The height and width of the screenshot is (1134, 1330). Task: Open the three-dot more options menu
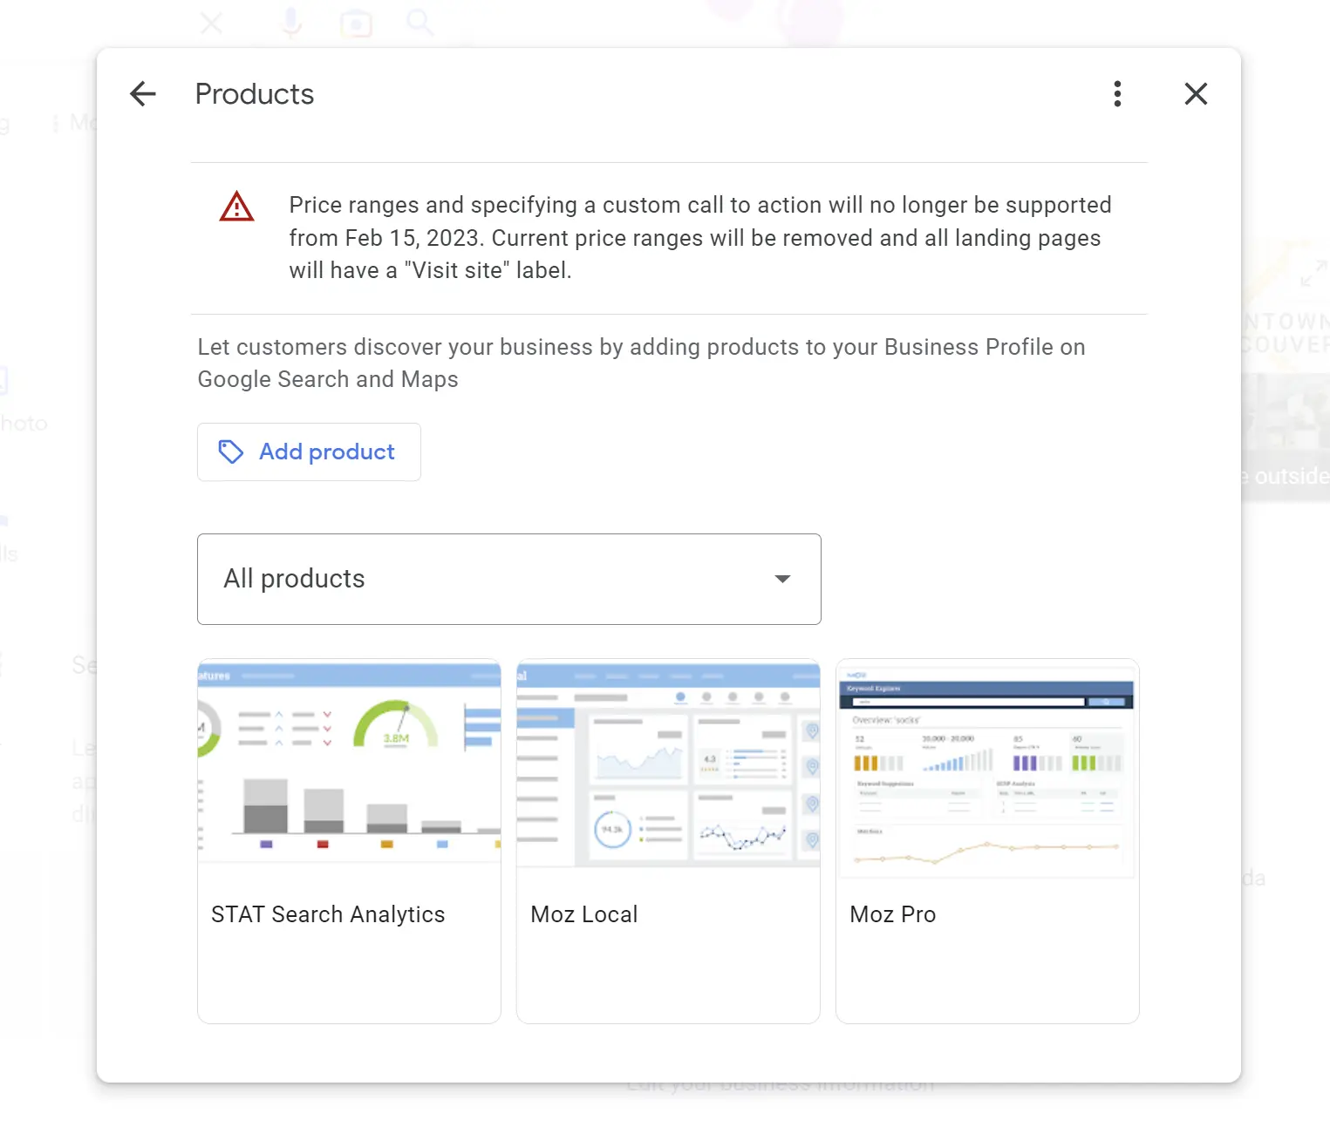1117,94
